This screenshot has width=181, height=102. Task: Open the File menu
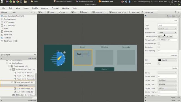coord(4,8)
